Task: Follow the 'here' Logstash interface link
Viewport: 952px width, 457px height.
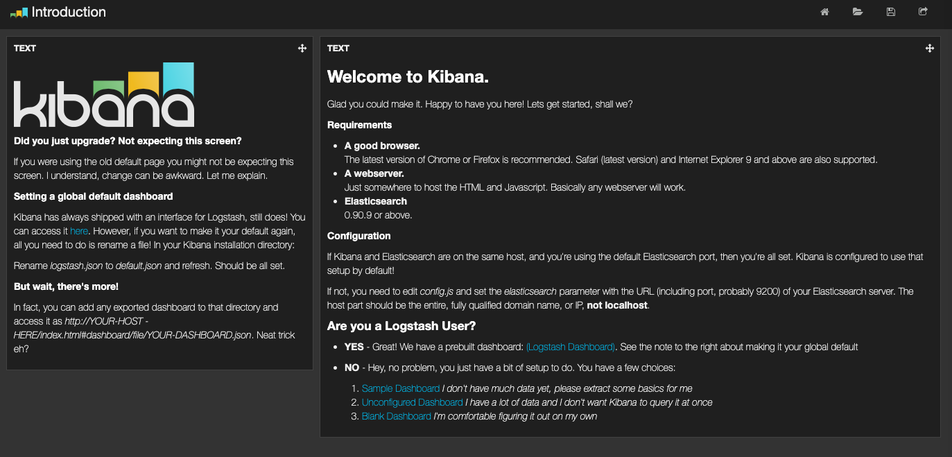Action: point(78,231)
